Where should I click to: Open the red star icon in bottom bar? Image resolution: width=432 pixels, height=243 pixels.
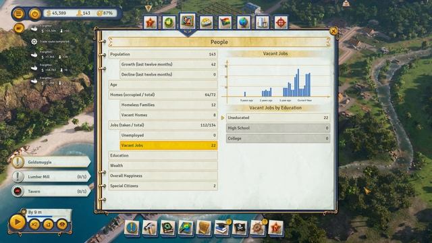[x=275, y=228]
